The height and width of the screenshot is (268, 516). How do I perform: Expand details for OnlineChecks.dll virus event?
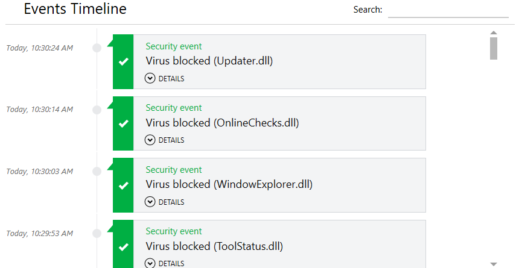[x=165, y=140]
